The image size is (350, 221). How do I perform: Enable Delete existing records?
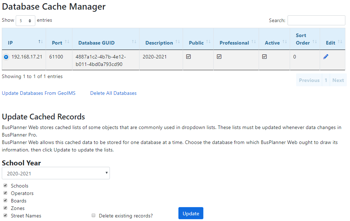(x=93, y=215)
